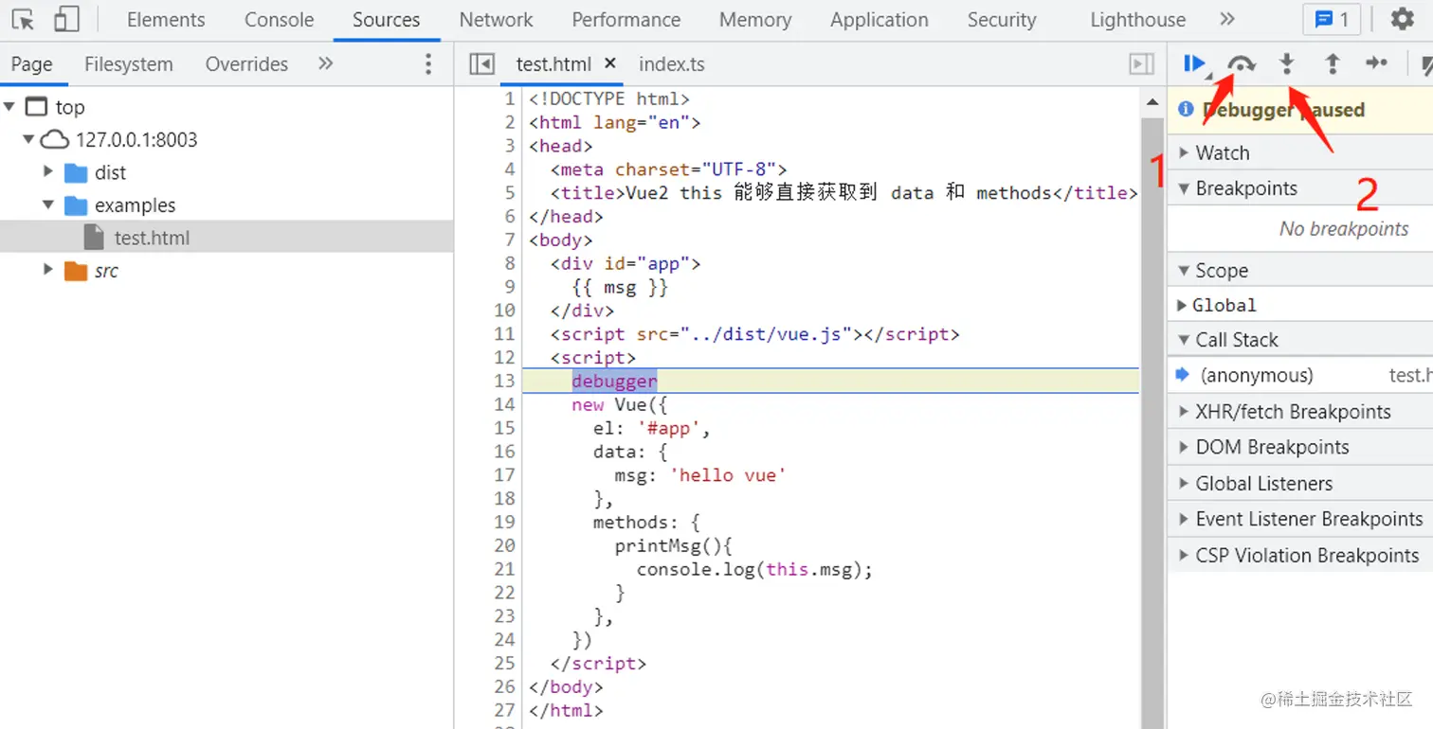Switch to the Console tab
This screenshot has width=1433, height=729.
tap(279, 20)
